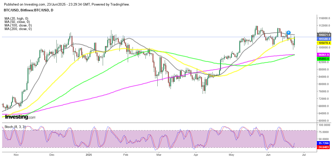333x158 pixels.
Task: Click the blue 35.7266 stochastic value tag
Action: click(324, 143)
